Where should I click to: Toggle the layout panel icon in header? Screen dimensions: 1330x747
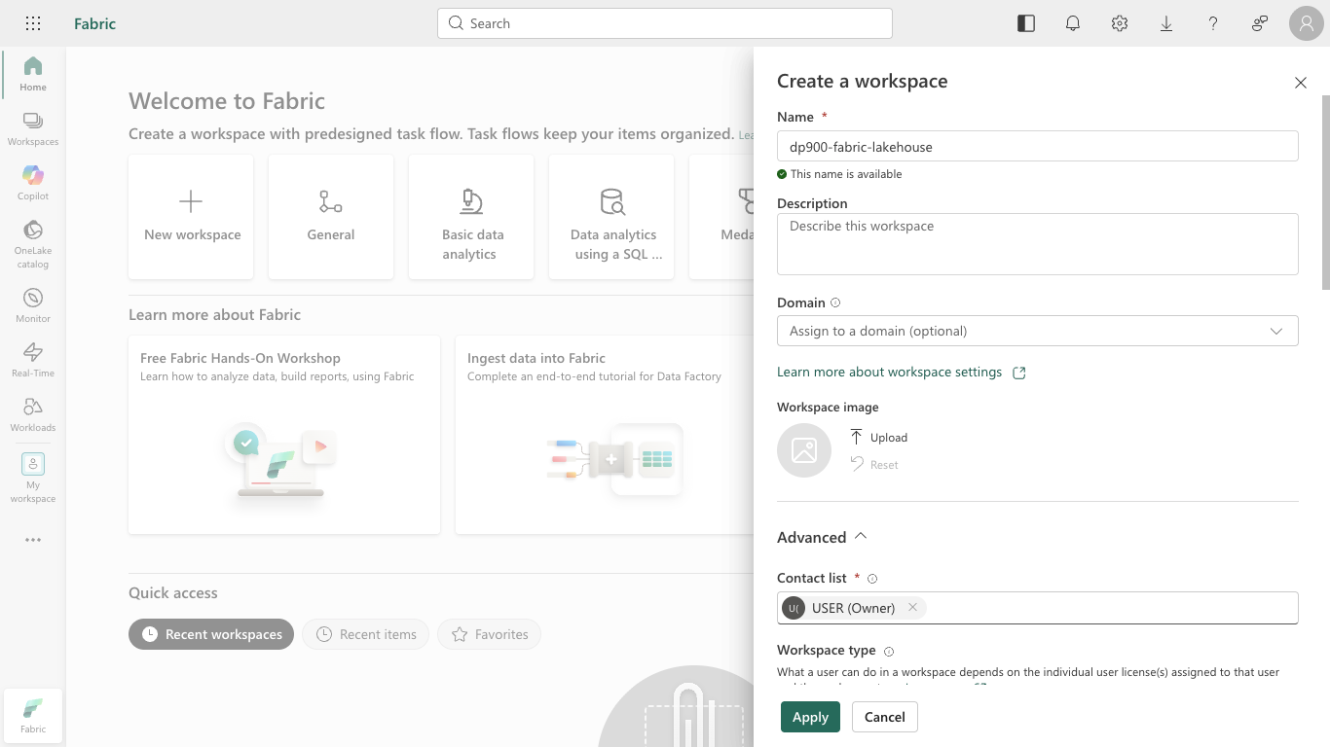(1026, 23)
